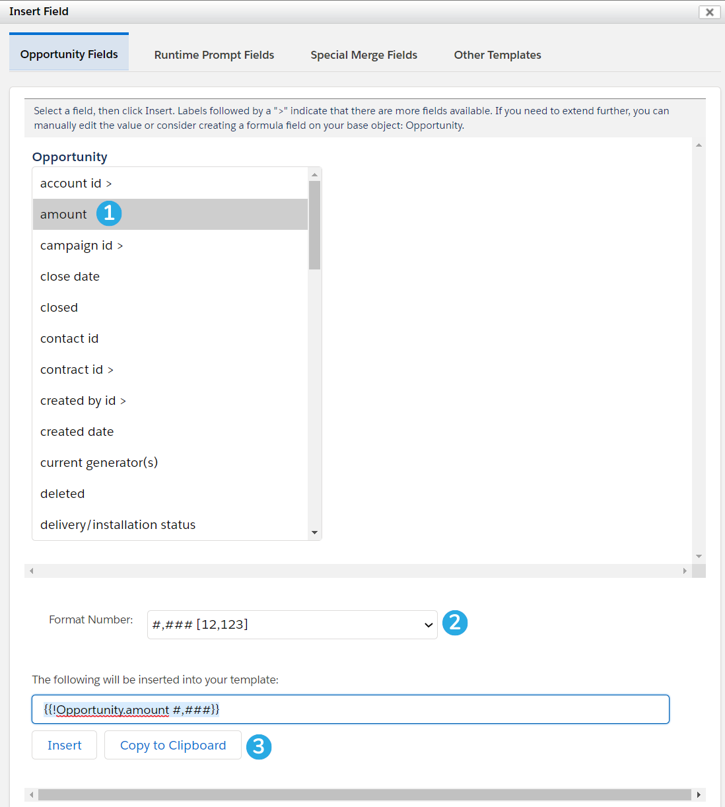
Task: Click the bottom scrollbar left arrow
Action: tap(31, 794)
